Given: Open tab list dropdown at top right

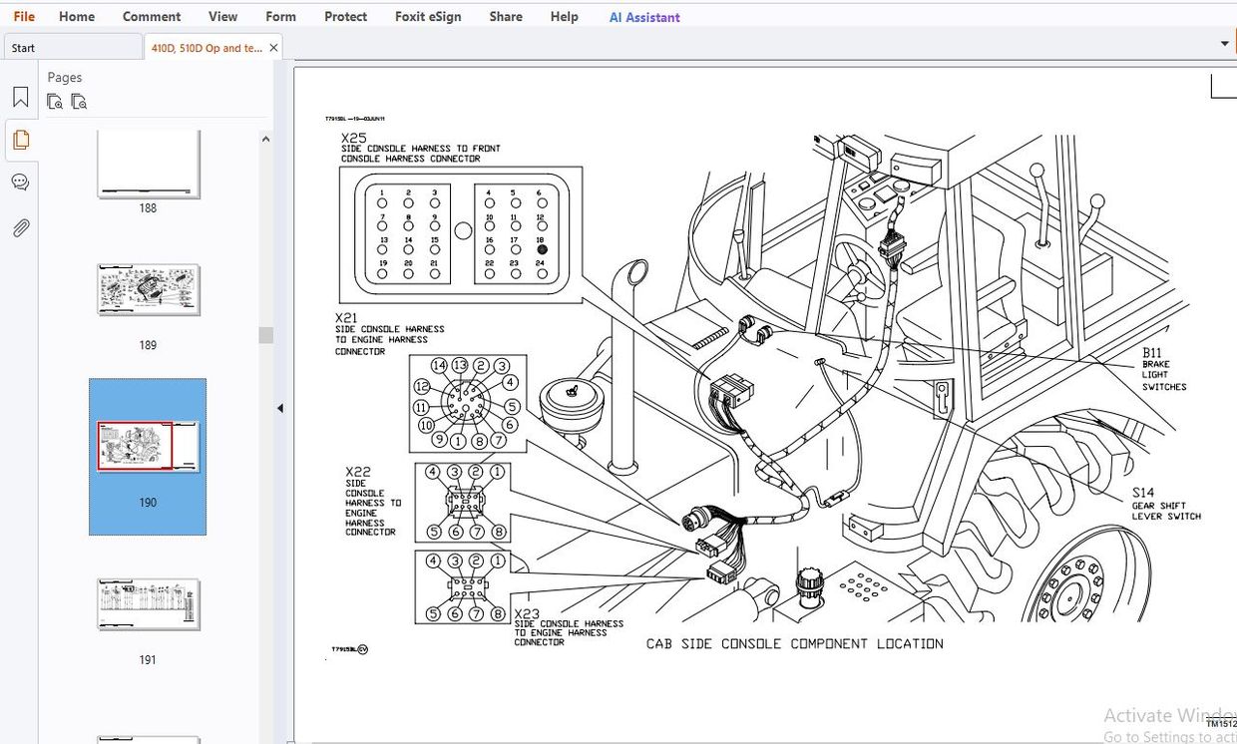Looking at the screenshot, I should coord(1225,44).
